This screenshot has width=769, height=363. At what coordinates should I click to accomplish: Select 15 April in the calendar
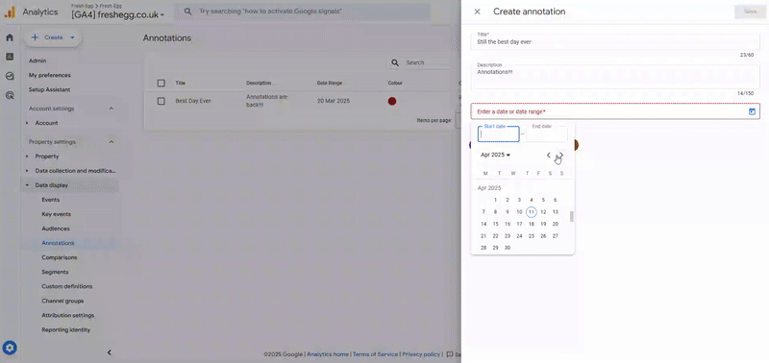pyautogui.click(x=495, y=224)
